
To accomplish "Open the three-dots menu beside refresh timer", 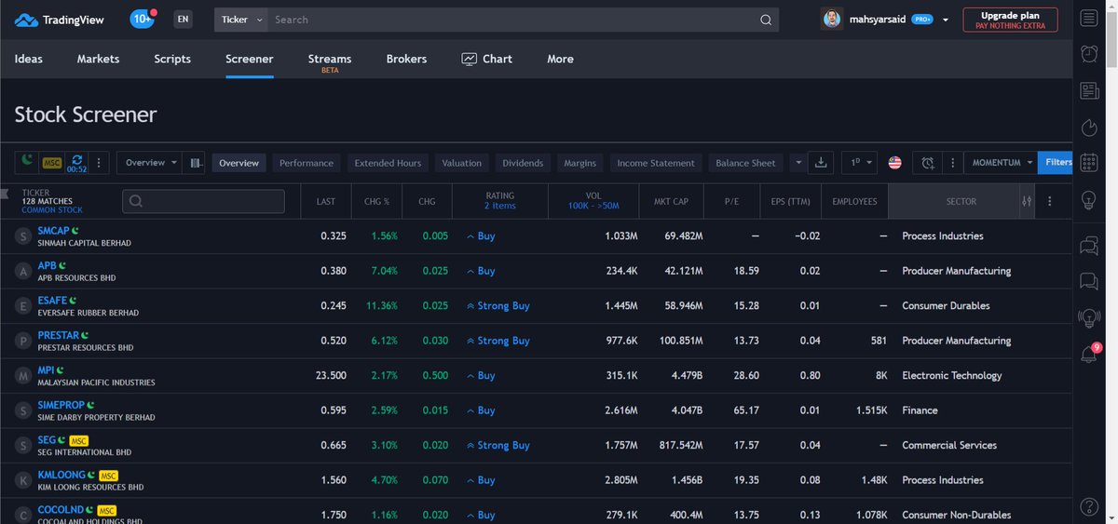I will pyautogui.click(x=100, y=163).
